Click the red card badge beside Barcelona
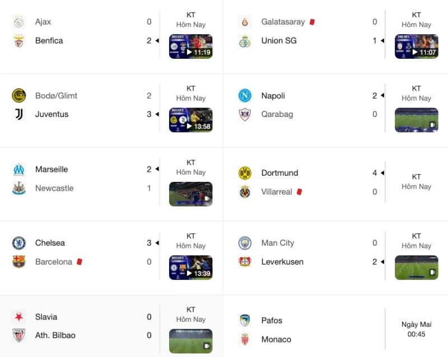The width and height of the screenshot is (448, 357). coord(78,261)
